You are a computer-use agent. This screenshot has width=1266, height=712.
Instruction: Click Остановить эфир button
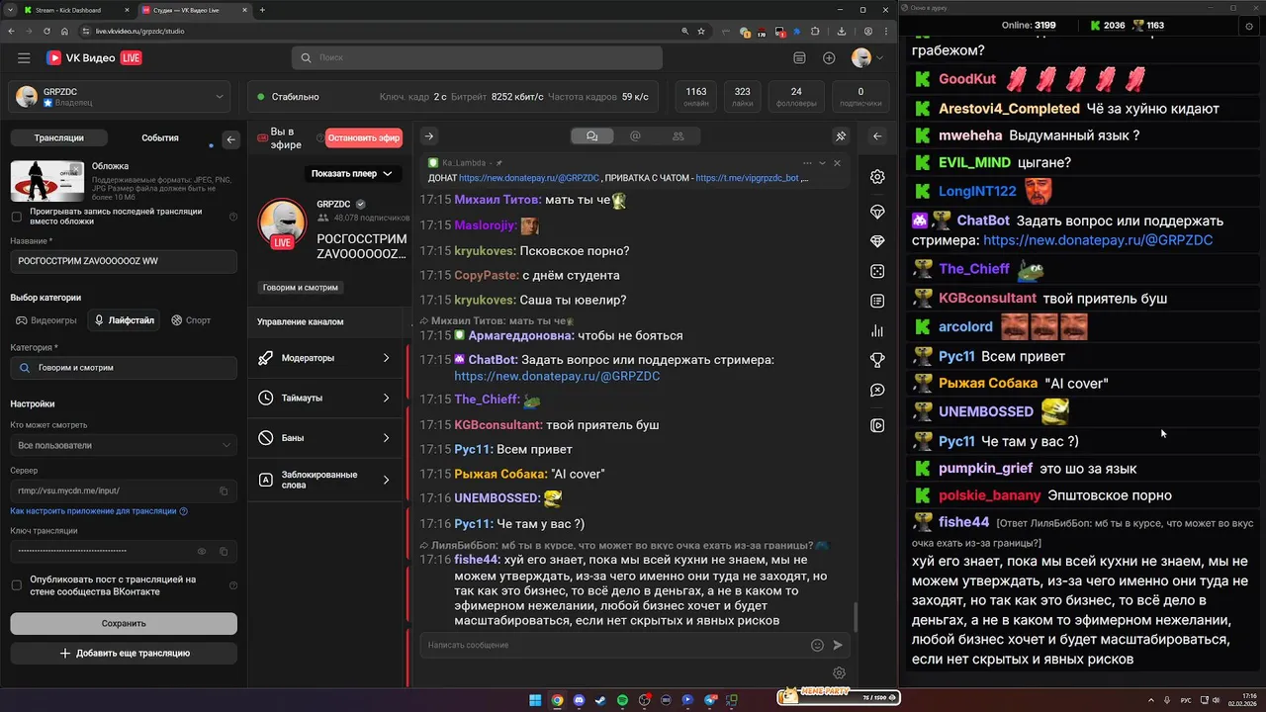[x=364, y=137]
